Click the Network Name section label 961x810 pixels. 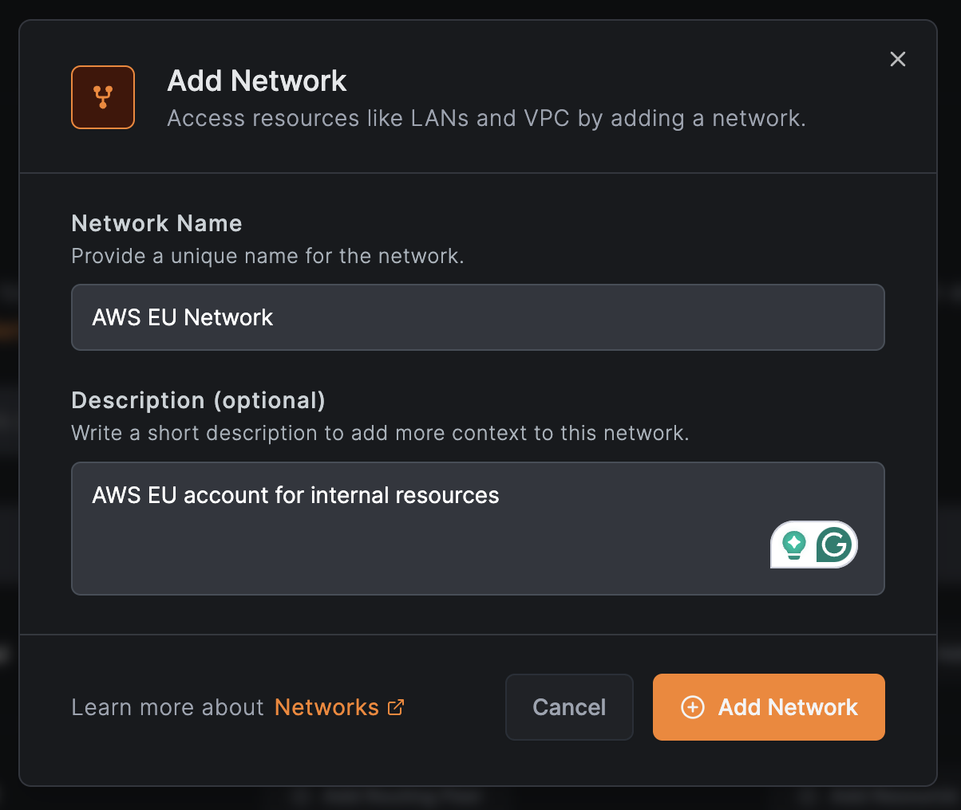pos(156,224)
